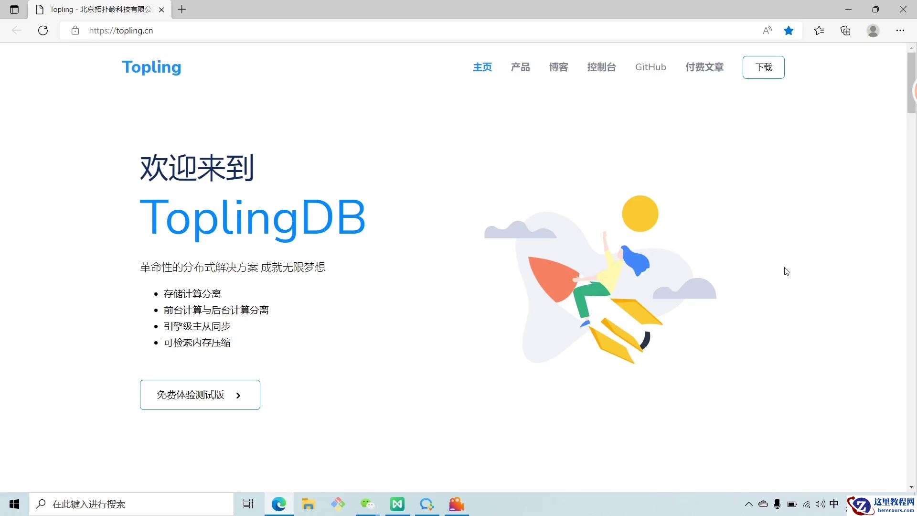This screenshot has width=917, height=516.
Task: Open the tab actions menu icon
Action: pos(14,10)
